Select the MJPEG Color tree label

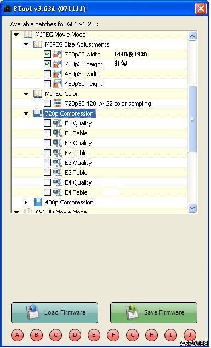(61, 94)
